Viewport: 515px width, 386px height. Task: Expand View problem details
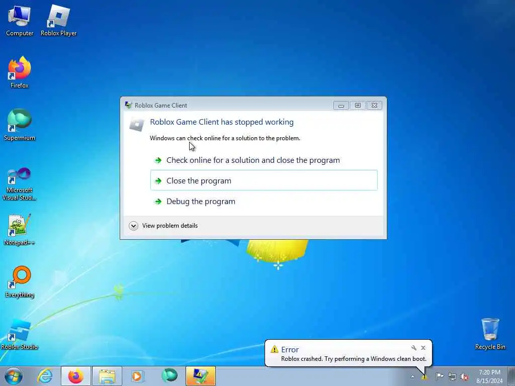tap(163, 226)
